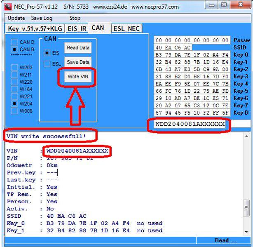Enable the ESL checkbox
This screenshot has height=247, width=253.
pyautogui.click(x=47, y=64)
